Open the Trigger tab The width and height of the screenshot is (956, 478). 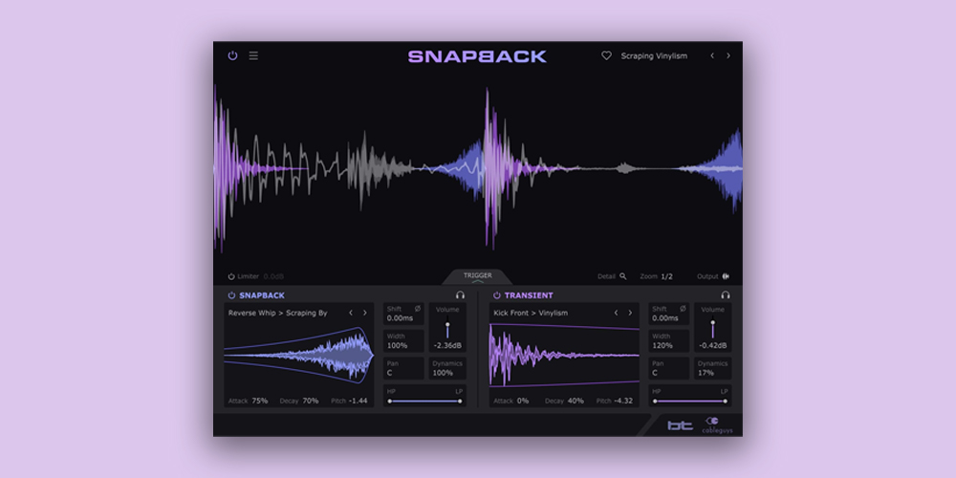pos(478,276)
